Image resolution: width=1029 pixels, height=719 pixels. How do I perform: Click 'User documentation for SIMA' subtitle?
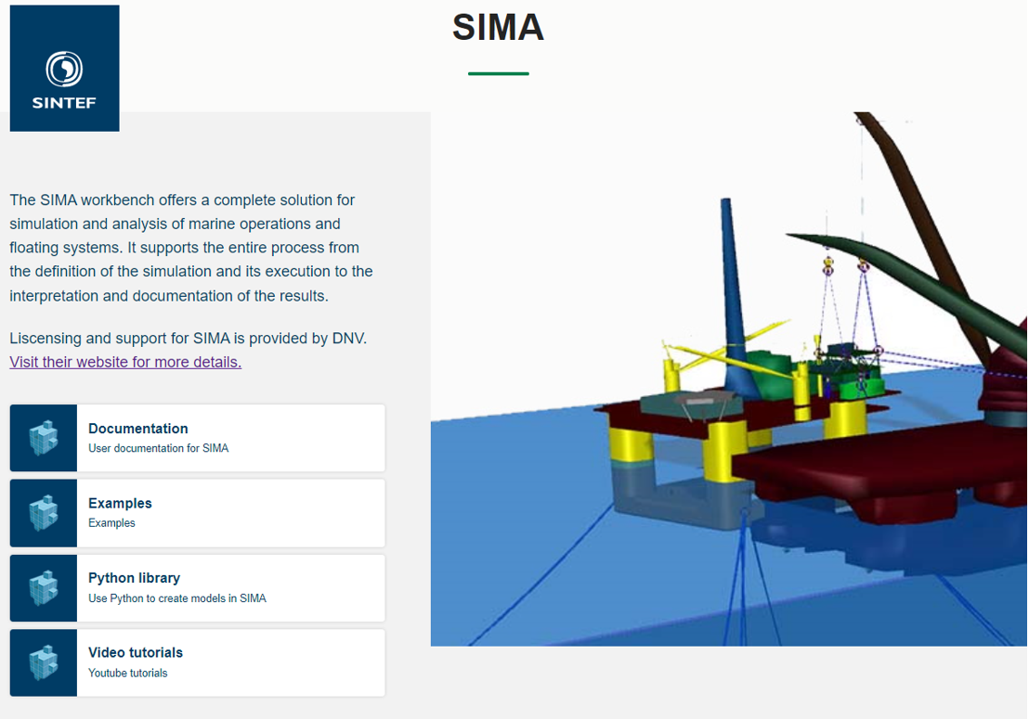[158, 447]
